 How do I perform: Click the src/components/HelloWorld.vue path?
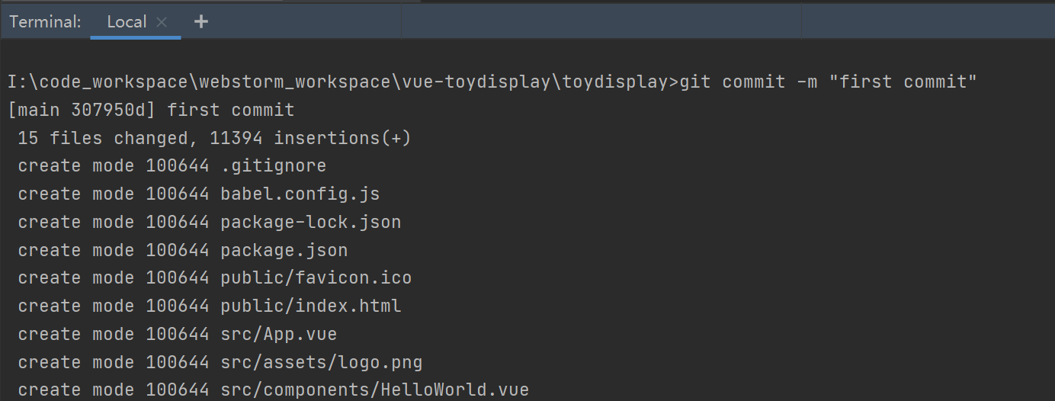click(374, 390)
